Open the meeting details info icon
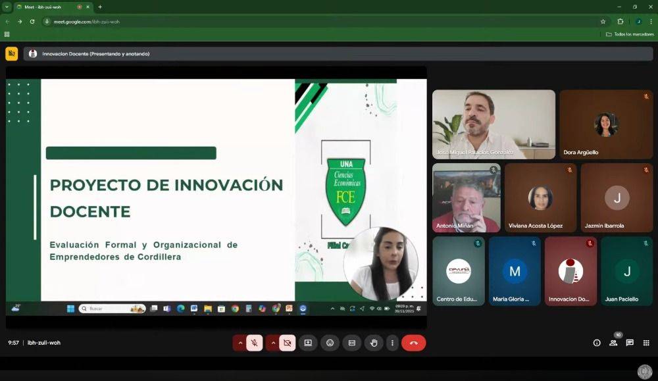The image size is (658, 381). pos(597,343)
